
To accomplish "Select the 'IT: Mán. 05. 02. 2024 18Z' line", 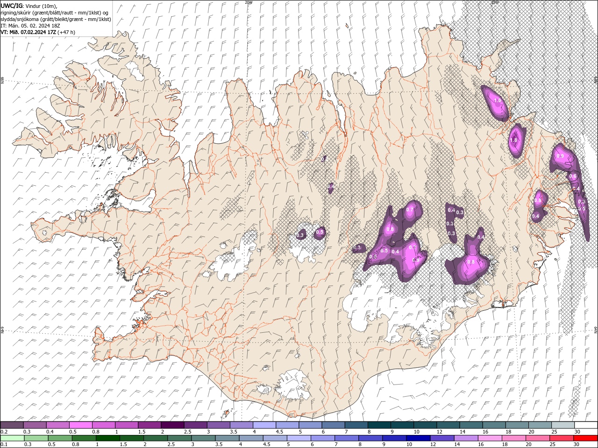I will [x=30, y=26].
